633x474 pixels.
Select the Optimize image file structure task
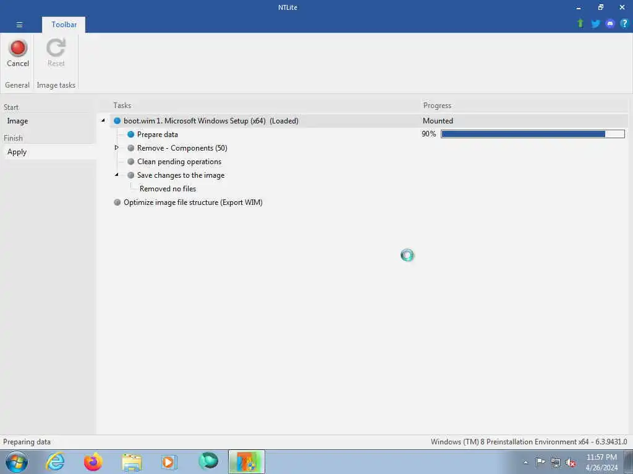[x=193, y=202]
